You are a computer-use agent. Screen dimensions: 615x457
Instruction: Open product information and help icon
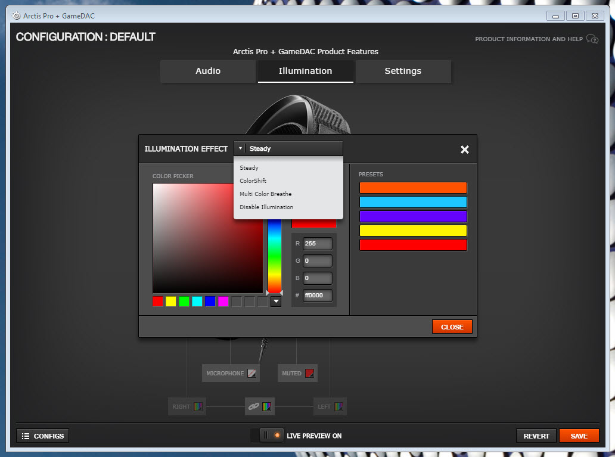592,39
